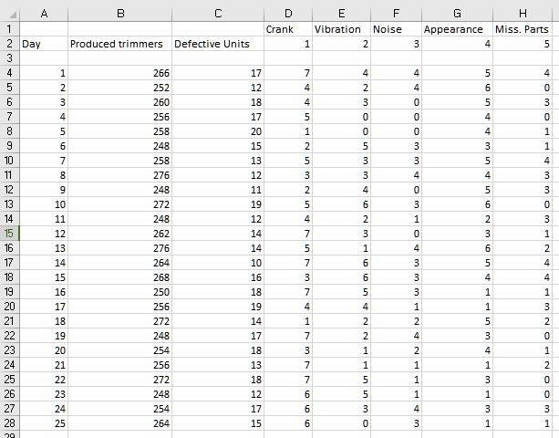Click cell B4 containing 266

119,73
